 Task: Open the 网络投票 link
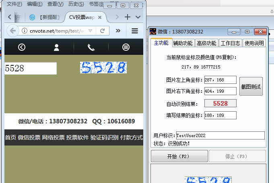click(53, 137)
